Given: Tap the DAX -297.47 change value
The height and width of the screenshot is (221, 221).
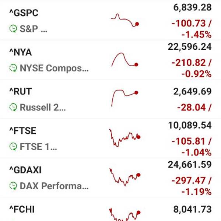Looking at the screenshot, I should (x=189, y=180).
